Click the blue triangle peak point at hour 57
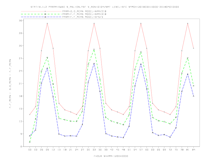Viewport: 211px width, 163px height. click(141, 64)
